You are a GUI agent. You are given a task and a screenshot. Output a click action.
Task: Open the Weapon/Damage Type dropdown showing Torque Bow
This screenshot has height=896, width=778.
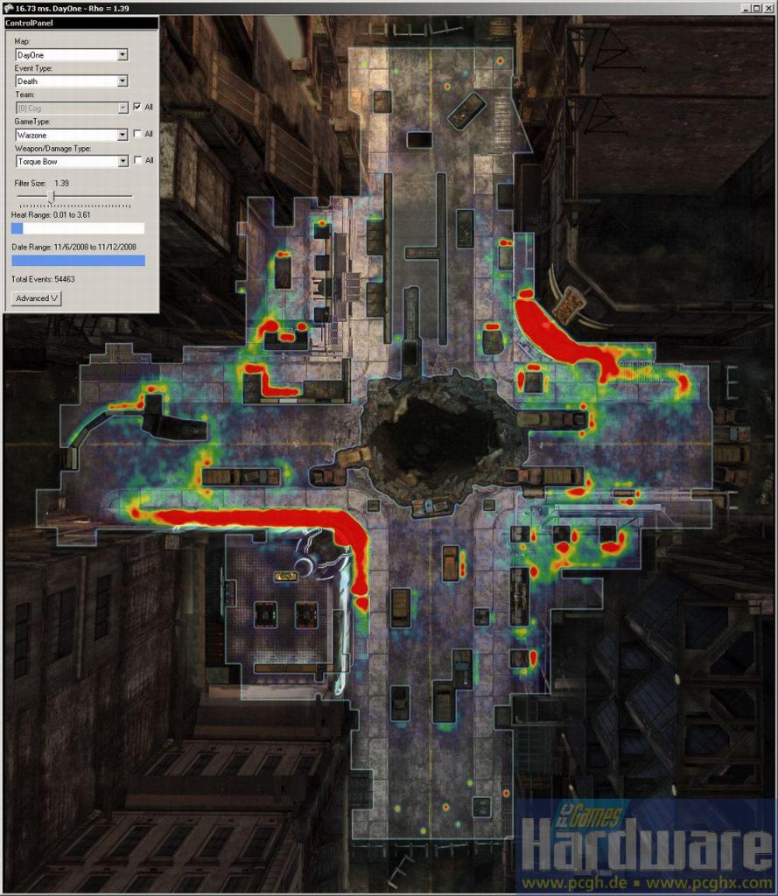(x=72, y=162)
